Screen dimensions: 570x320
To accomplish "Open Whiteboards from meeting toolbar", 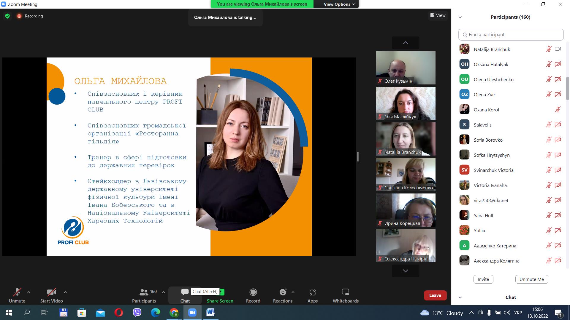I will (x=346, y=292).
